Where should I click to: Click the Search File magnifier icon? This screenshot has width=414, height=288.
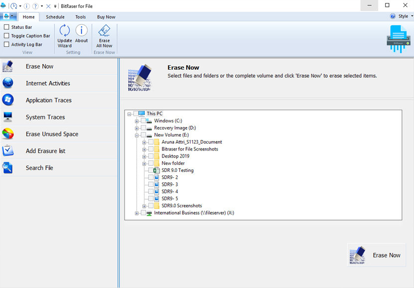[7, 167]
